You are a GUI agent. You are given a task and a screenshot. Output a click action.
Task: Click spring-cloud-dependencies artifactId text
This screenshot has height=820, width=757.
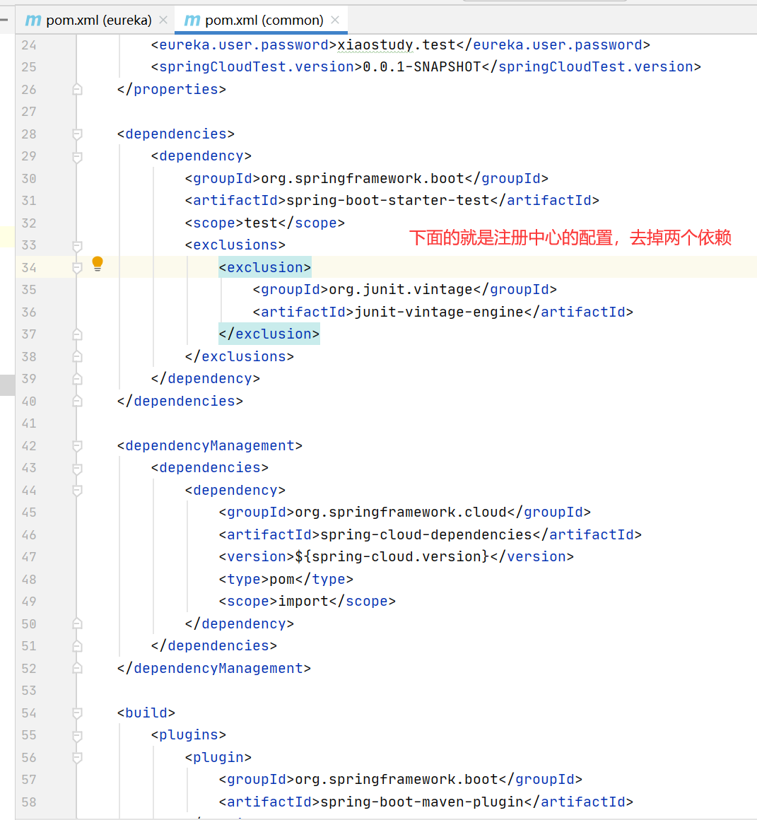[426, 535]
